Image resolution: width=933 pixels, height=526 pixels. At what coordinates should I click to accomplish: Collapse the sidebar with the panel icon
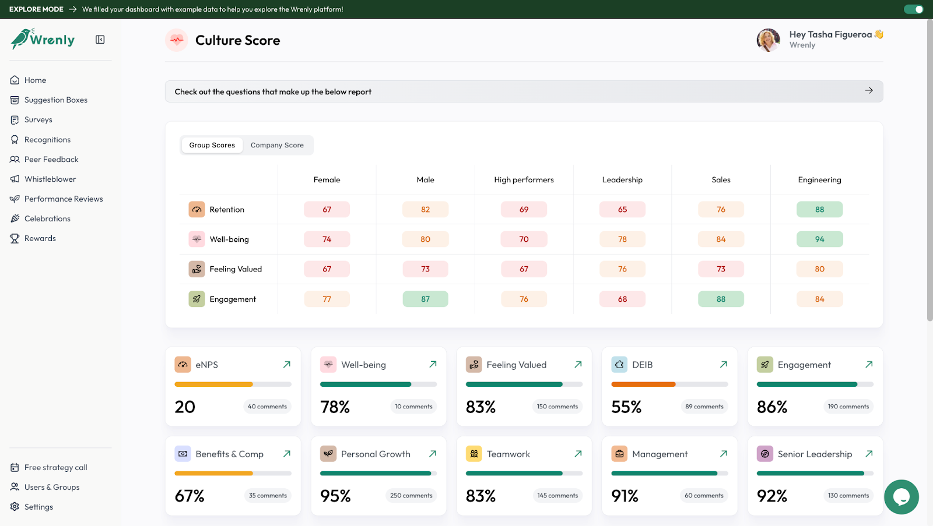pos(100,40)
